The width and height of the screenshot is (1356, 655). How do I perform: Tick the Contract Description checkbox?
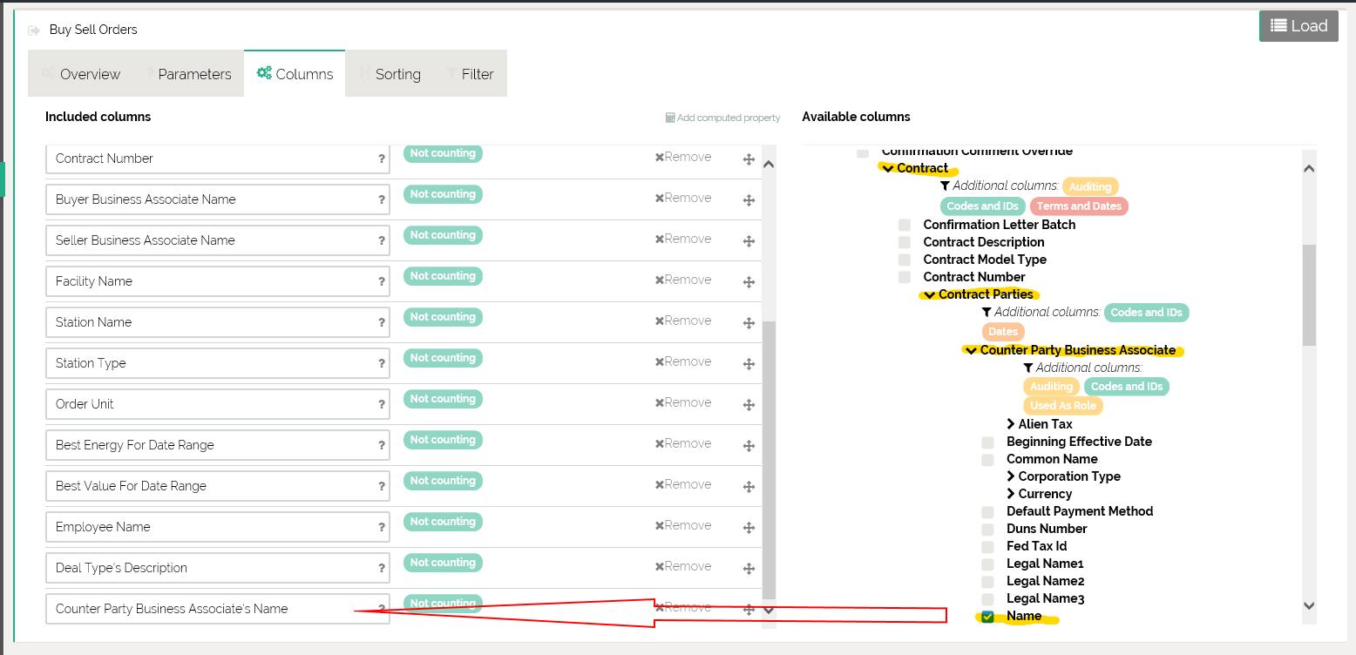coord(905,242)
